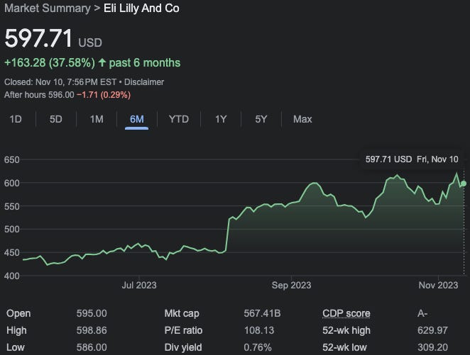Viewport: 470px width, 355px height.
Task: Select the 1D time range tab
Action: (x=16, y=119)
